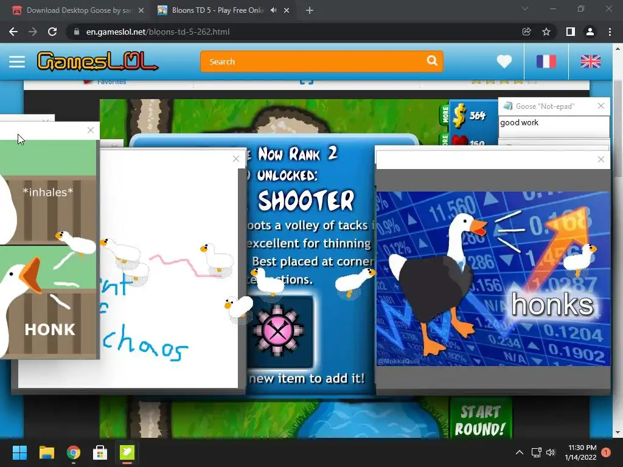Switch site language with the French flag

(x=546, y=61)
